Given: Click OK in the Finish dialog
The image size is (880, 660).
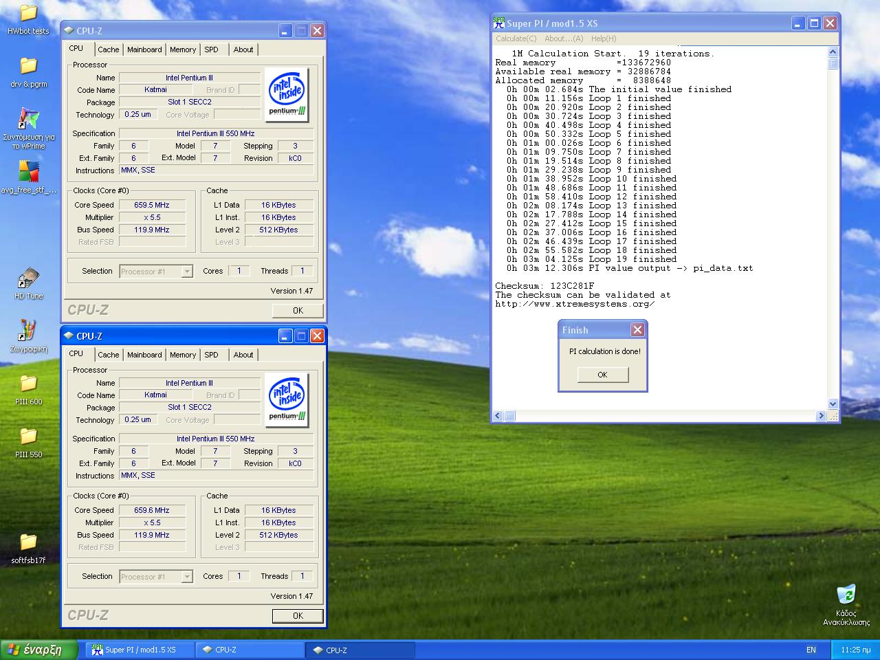Looking at the screenshot, I should (603, 375).
